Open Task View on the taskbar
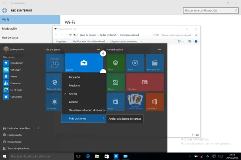Screen dimensions: 241x160 pyautogui.click(x=78, y=156)
